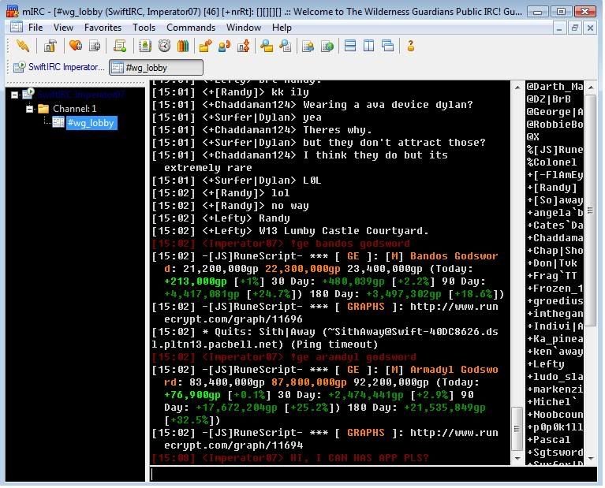605x488 pixels.
Task: Open the Timer alarm clock icon
Action: point(164,46)
